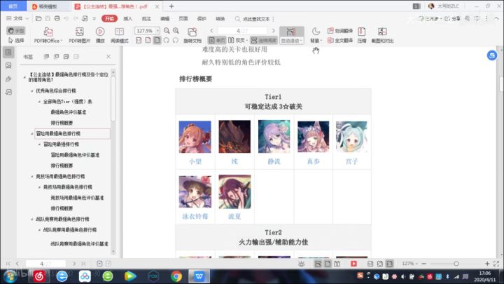Image resolution: width=504 pixels, height=284 pixels.
Task: Open the 宫子 character link
Action: coord(351,161)
